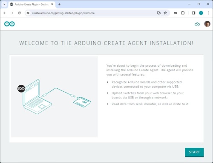Click the 'You're about to begin' paragraph

[150, 70]
